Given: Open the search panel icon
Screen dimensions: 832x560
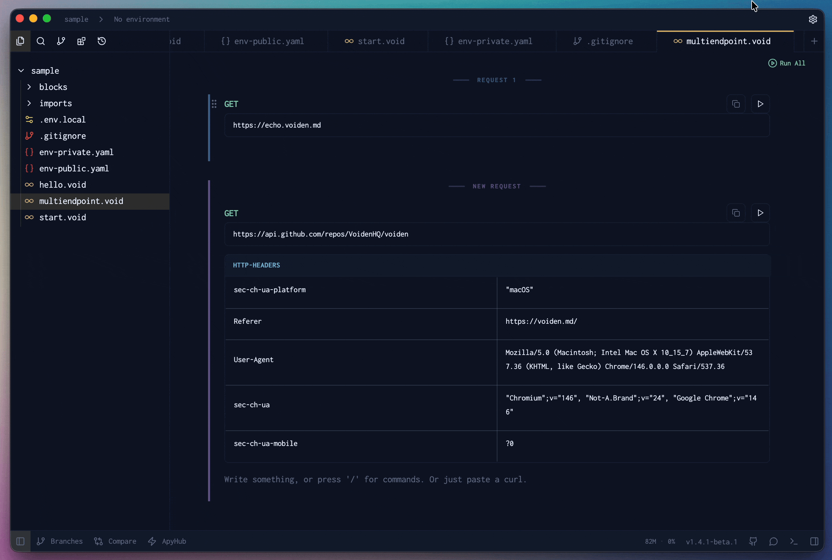Looking at the screenshot, I should click(41, 41).
